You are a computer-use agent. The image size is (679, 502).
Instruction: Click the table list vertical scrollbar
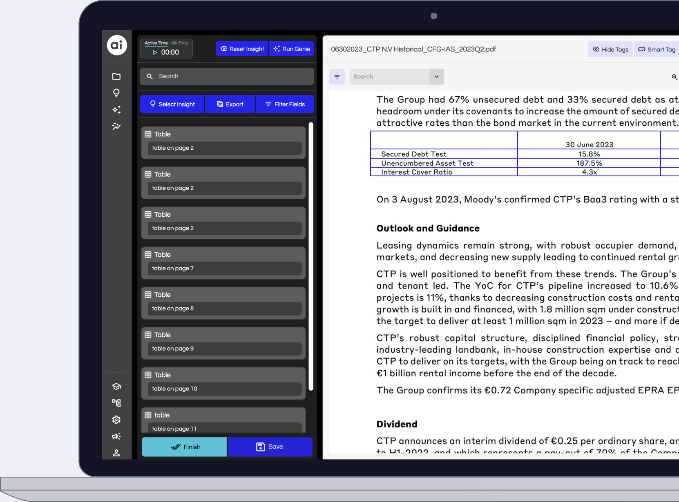pyautogui.click(x=311, y=256)
